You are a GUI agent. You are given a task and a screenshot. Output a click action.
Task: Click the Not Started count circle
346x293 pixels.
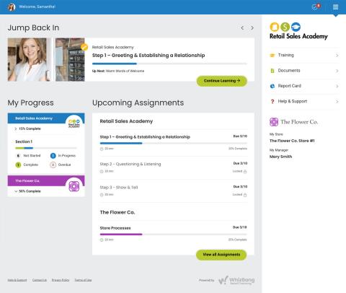click(x=18, y=156)
